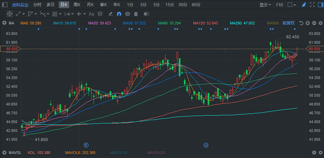This screenshot has width=324, height=158.
Task: Select the move/pan crosshair tool
Action: pos(9,14)
